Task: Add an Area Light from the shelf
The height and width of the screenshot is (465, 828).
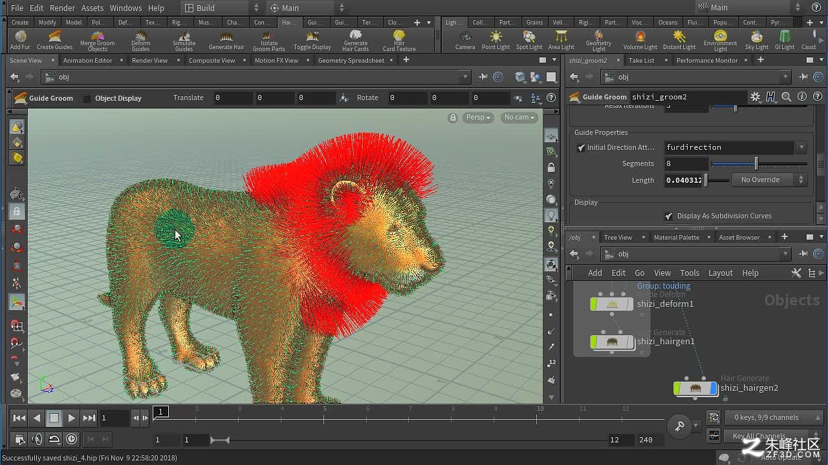Action: (561, 40)
